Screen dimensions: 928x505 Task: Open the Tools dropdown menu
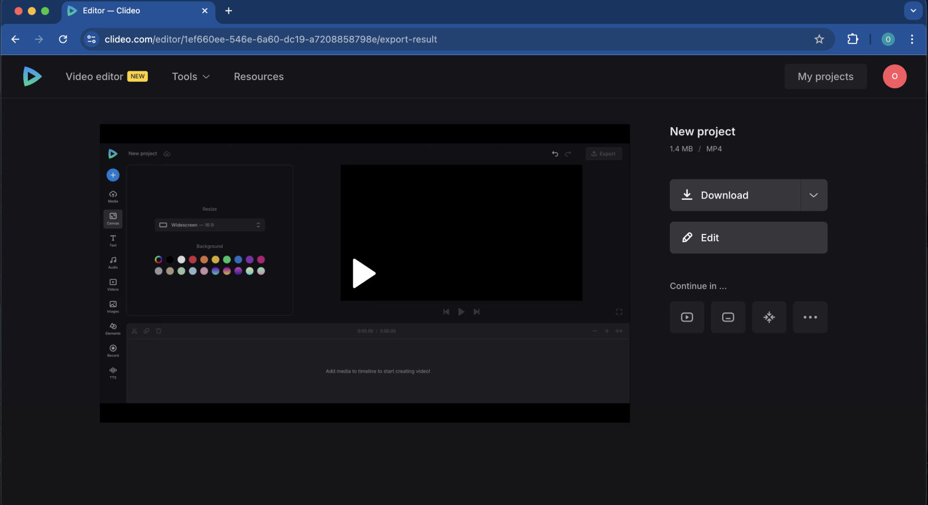point(191,77)
